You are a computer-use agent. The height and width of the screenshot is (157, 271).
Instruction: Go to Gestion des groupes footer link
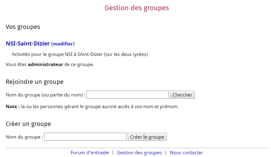point(139,153)
